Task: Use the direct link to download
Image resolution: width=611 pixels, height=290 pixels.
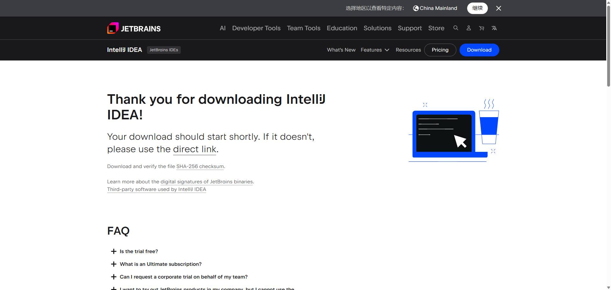Action: coord(195,149)
